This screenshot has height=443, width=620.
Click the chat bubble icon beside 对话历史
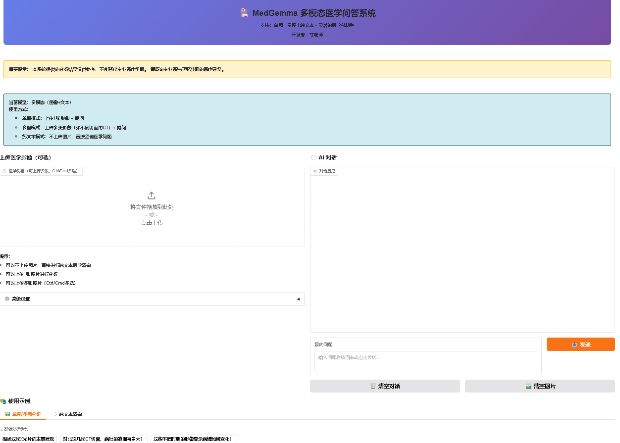coord(315,171)
